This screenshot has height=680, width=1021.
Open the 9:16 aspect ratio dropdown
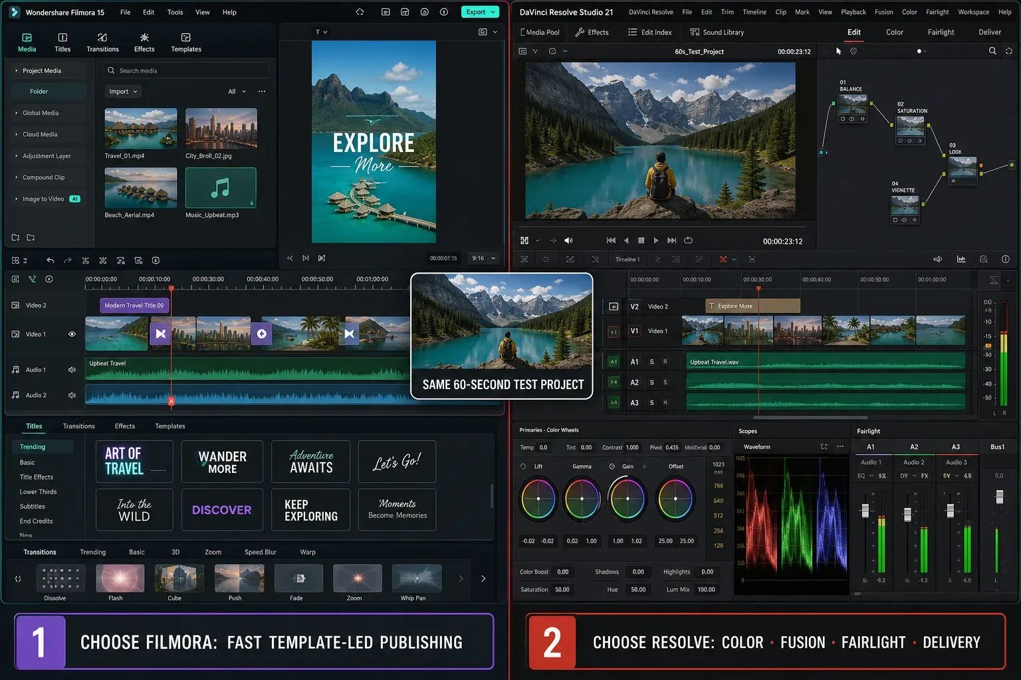[x=483, y=258]
